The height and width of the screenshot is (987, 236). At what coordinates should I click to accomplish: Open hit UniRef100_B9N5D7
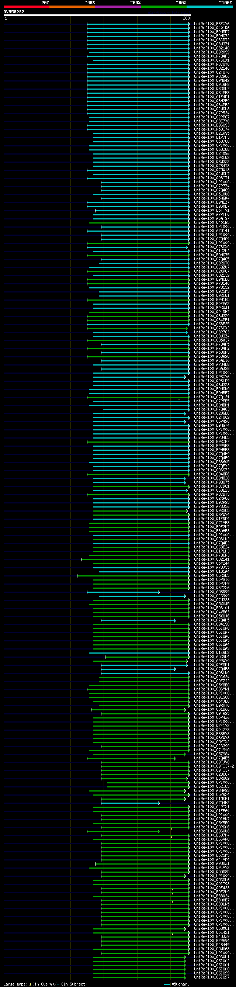[212, 32]
